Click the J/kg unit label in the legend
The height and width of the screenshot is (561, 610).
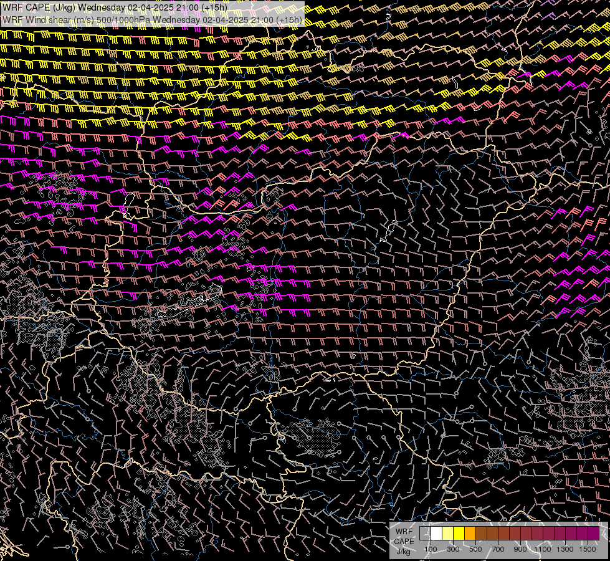click(403, 551)
